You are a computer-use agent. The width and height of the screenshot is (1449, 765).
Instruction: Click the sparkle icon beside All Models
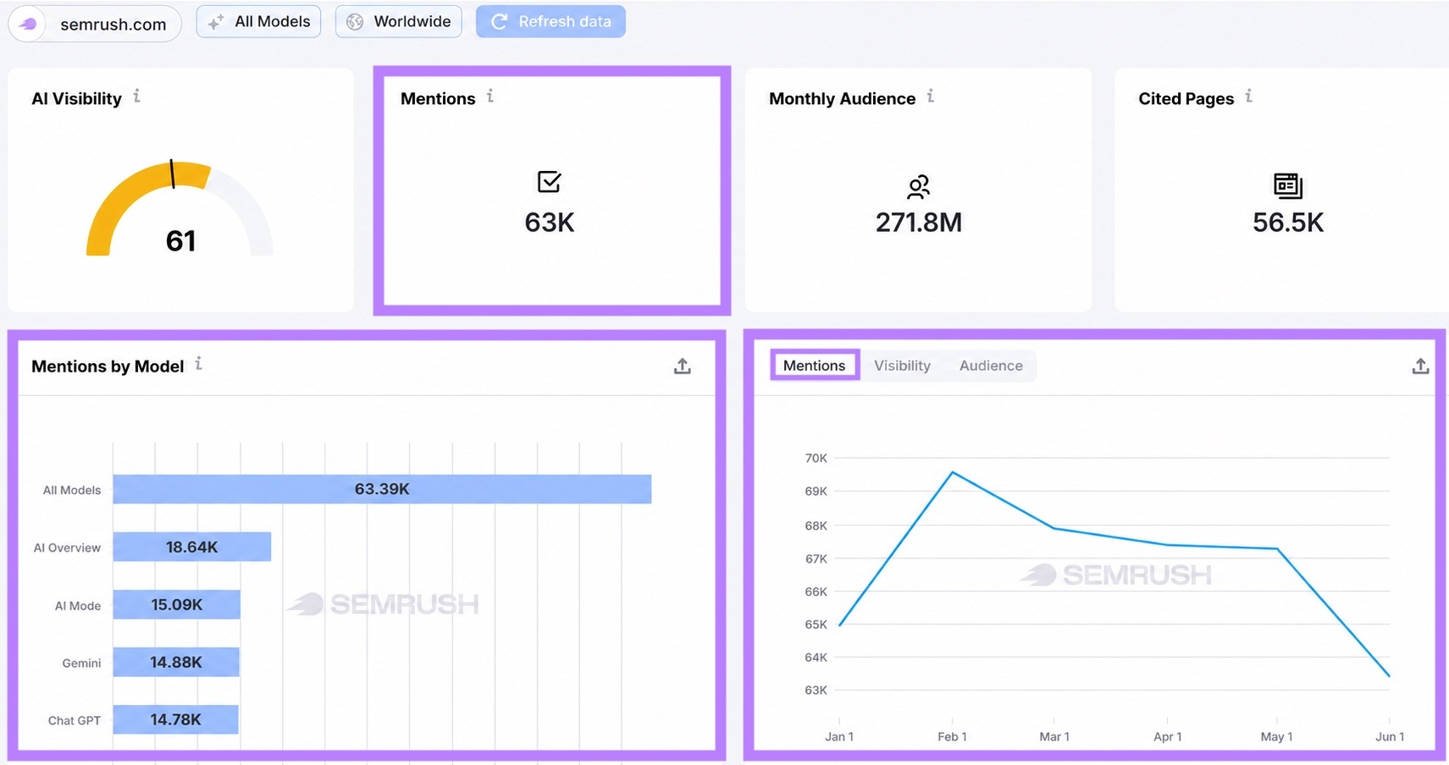tap(216, 22)
